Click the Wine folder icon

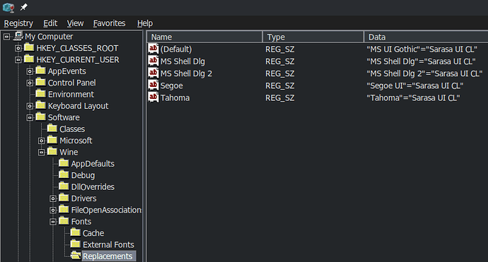tap(52, 151)
